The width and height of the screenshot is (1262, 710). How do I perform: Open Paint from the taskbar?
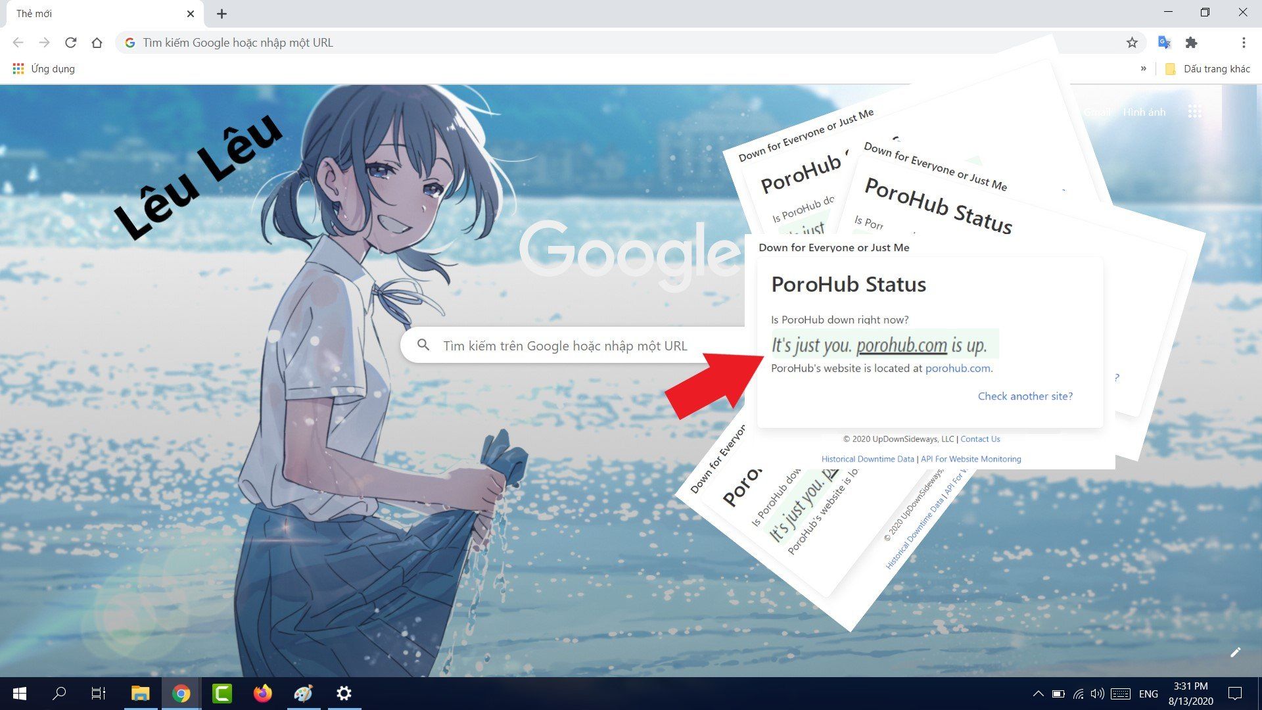pyautogui.click(x=303, y=694)
